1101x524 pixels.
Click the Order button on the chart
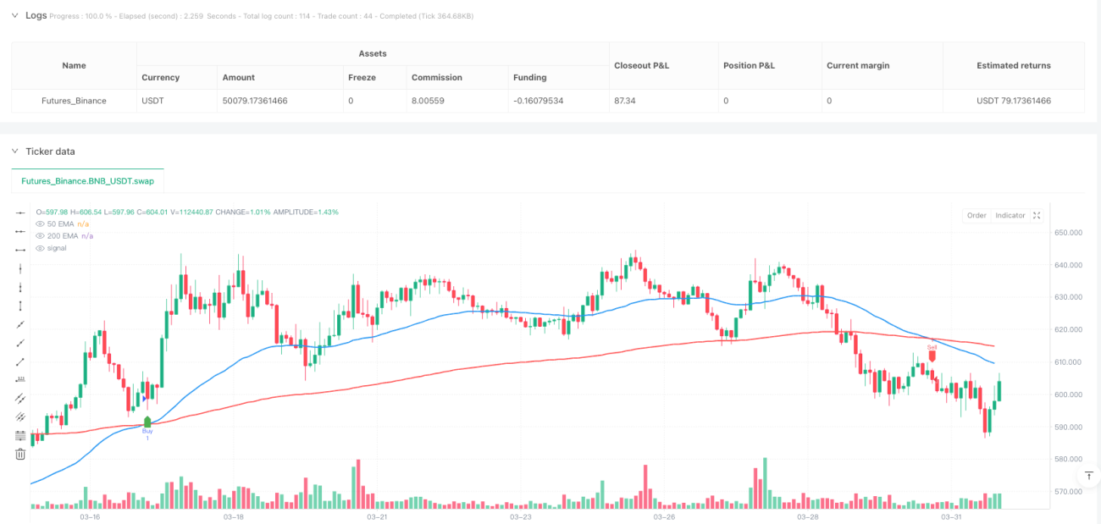pos(977,216)
